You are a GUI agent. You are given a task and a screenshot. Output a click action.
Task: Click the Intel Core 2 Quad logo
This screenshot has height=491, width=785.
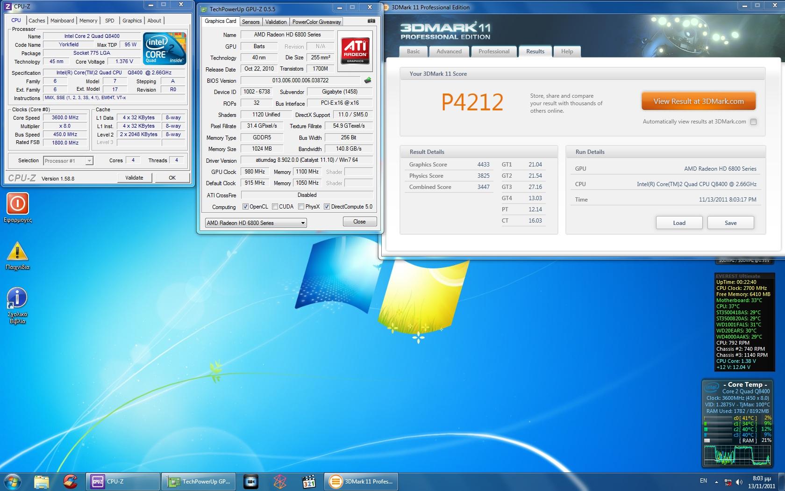tap(164, 49)
